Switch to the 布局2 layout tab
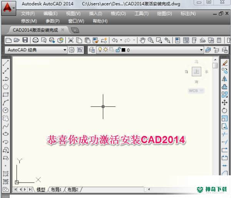 pyautogui.click(x=73, y=190)
